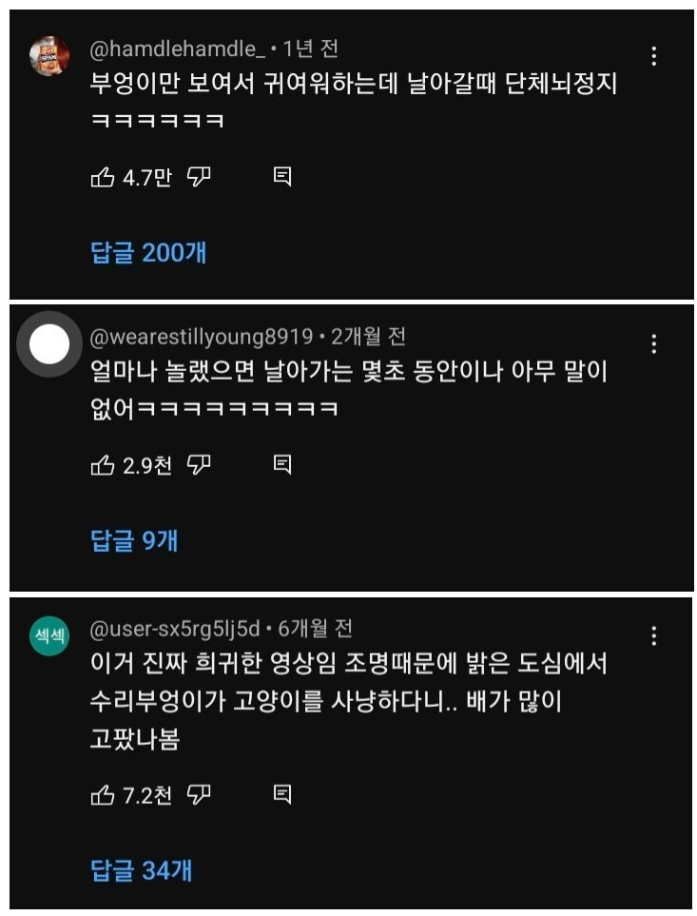This screenshot has width=697, height=916.
Task: Reply to the @user-sx5rg5lj5d comment
Action: point(282,795)
